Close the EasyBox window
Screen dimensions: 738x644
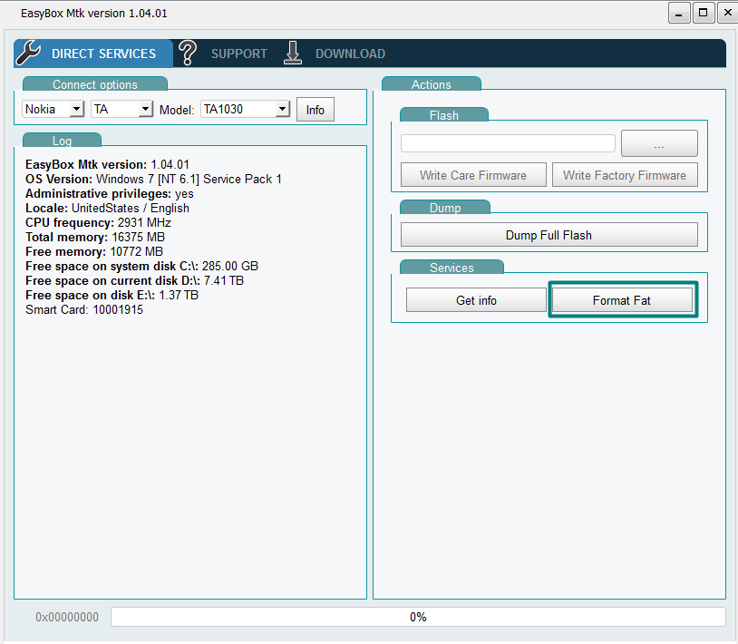pyautogui.click(x=727, y=14)
